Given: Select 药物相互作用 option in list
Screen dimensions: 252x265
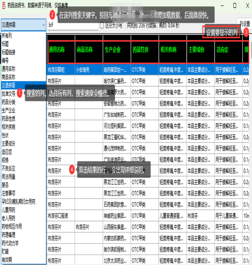Looking at the screenshot, I should coord(12,227).
